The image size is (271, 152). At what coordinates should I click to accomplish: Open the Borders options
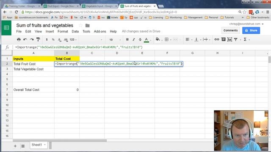pyautogui.click(x=166, y=39)
